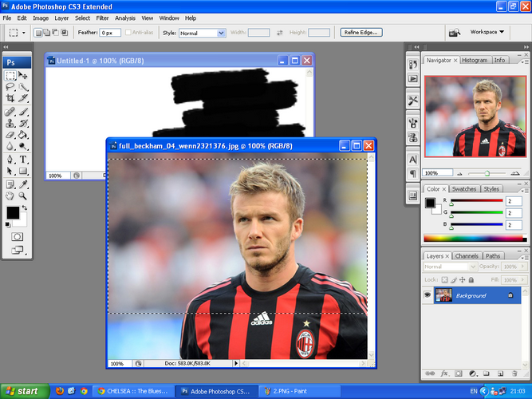Screen dimensions: 532x399
Task: Select the Pen tool
Action: tap(10, 160)
